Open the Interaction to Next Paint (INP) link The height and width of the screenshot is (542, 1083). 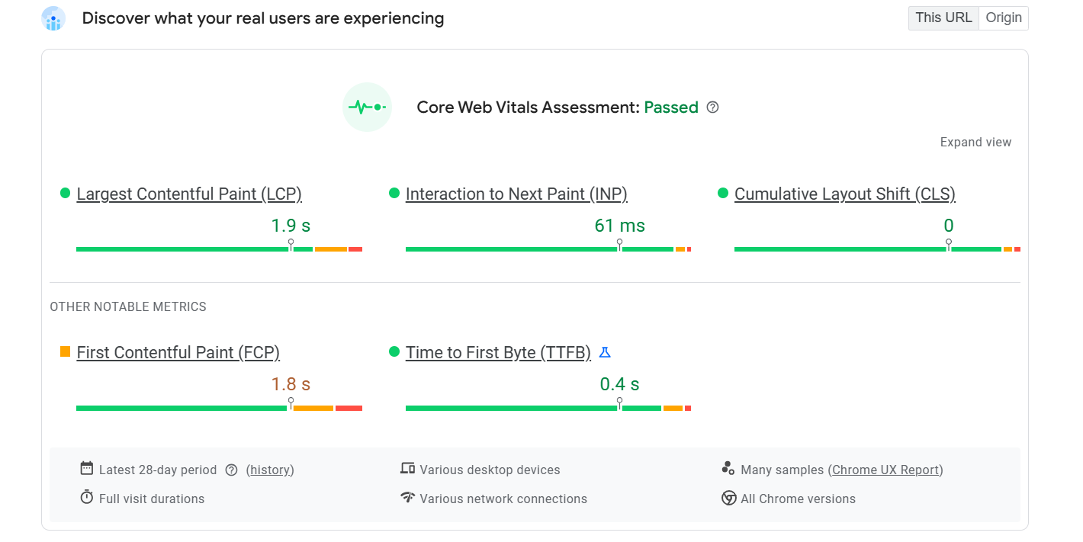click(516, 194)
